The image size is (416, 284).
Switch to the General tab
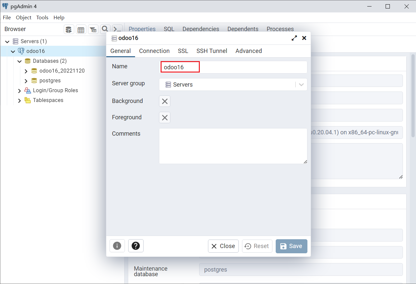121,51
